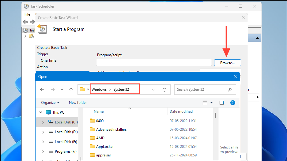The width and height of the screenshot is (287, 161).
Task: Click Task Scheduler forward arrow toolbar icon
Action: coord(32,22)
